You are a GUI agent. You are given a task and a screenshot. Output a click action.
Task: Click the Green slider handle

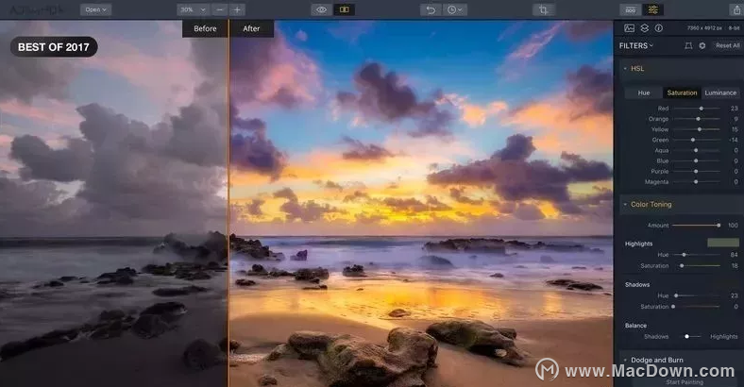click(x=693, y=140)
